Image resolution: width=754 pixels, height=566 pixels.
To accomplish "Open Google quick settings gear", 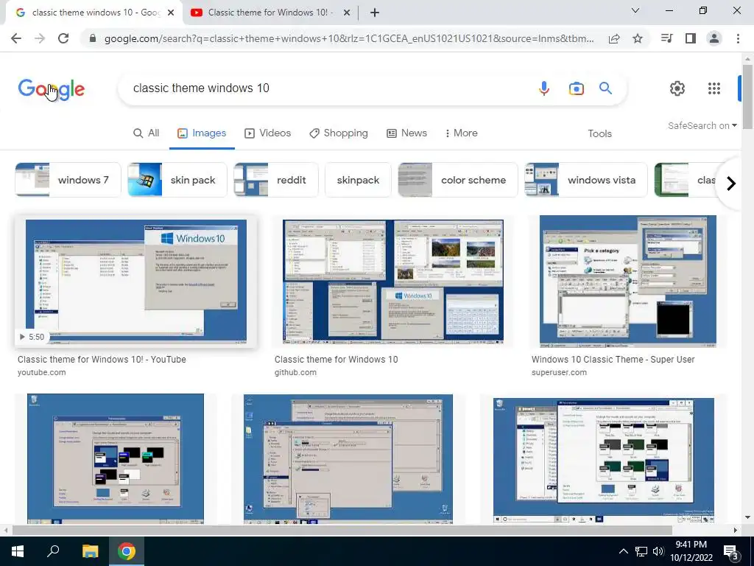I will [677, 88].
